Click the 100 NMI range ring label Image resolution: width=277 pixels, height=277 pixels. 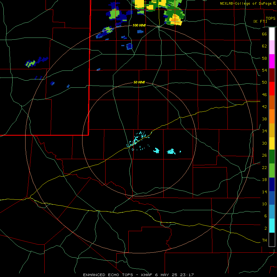pyautogui.click(x=139, y=26)
